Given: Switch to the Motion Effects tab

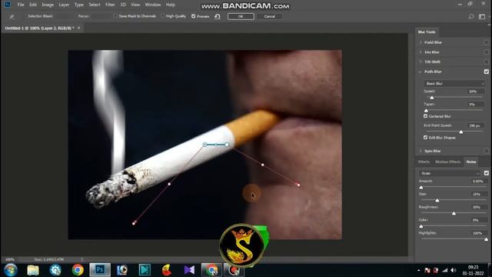Looking at the screenshot, I should pos(447,162).
